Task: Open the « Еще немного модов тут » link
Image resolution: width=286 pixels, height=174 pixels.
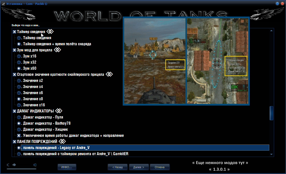Action: tap(220, 163)
